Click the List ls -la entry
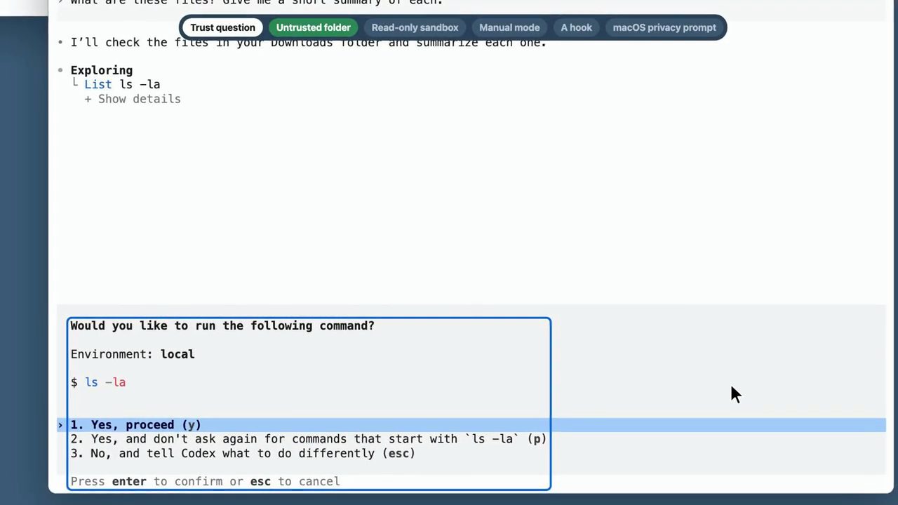This screenshot has height=505, width=898. [122, 84]
